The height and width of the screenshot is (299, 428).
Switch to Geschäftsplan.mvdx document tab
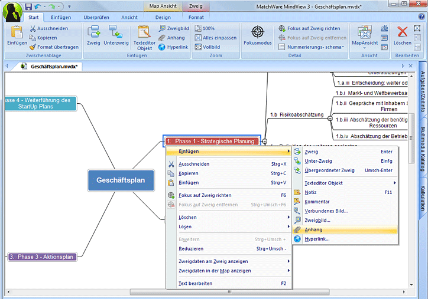49,66
